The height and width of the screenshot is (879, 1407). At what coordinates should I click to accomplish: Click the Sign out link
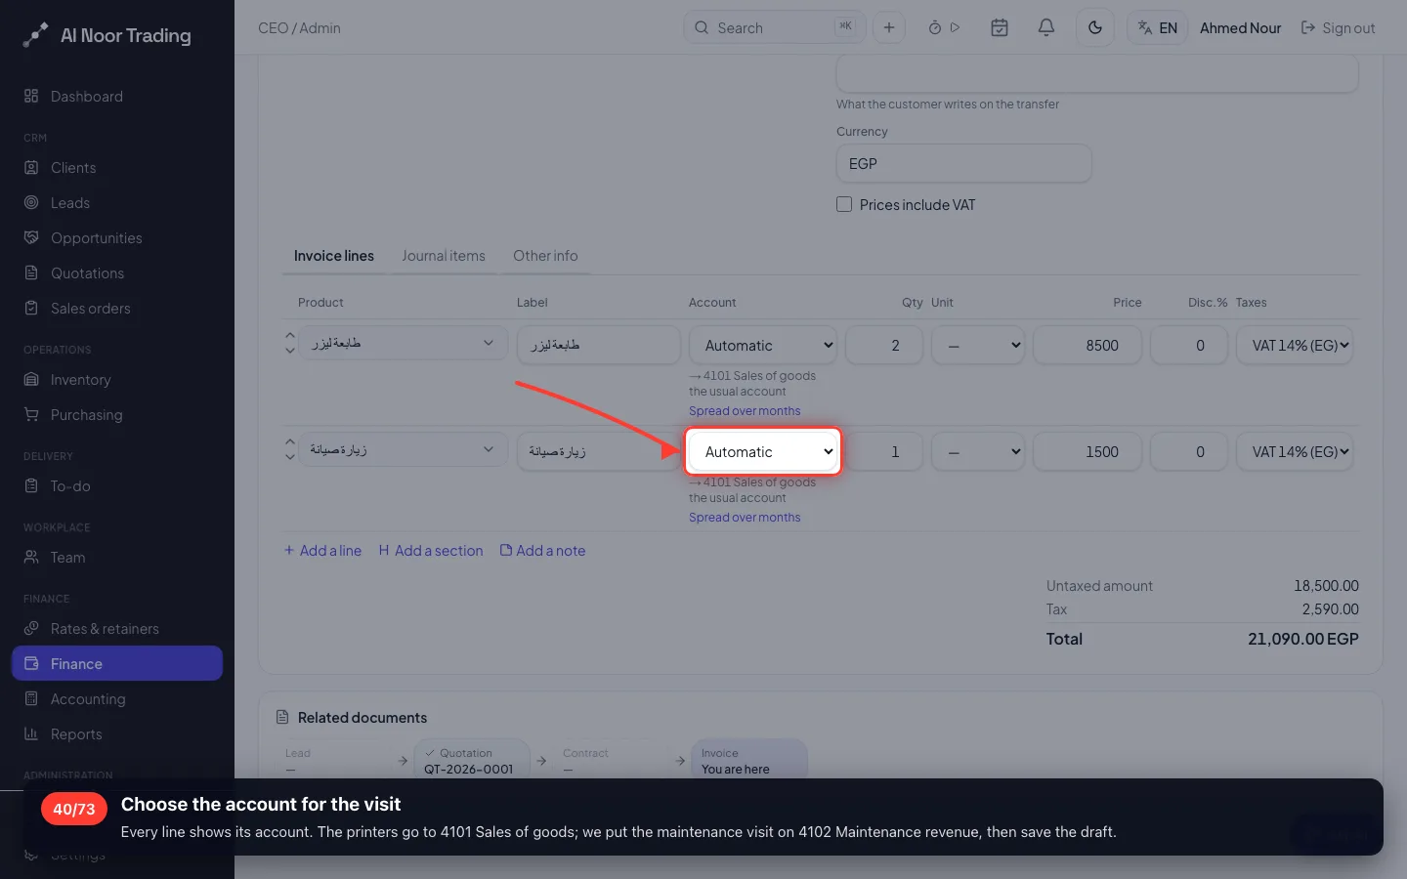click(1338, 28)
